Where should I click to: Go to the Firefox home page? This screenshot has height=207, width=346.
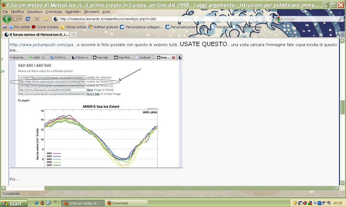46,19
